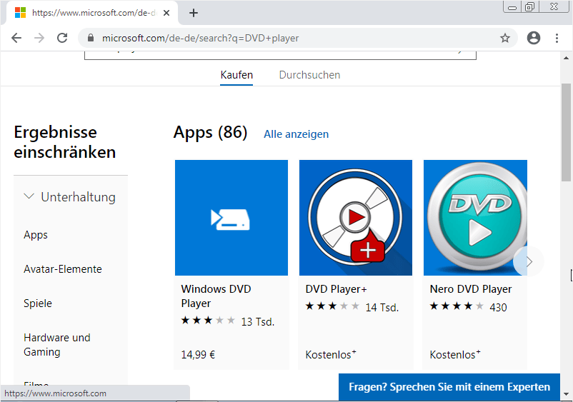This screenshot has height=402, width=573.
Task: Filter results by Spiele
Action: [38, 303]
